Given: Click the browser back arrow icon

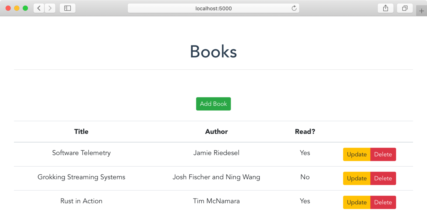Looking at the screenshot, I should coord(39,8).
